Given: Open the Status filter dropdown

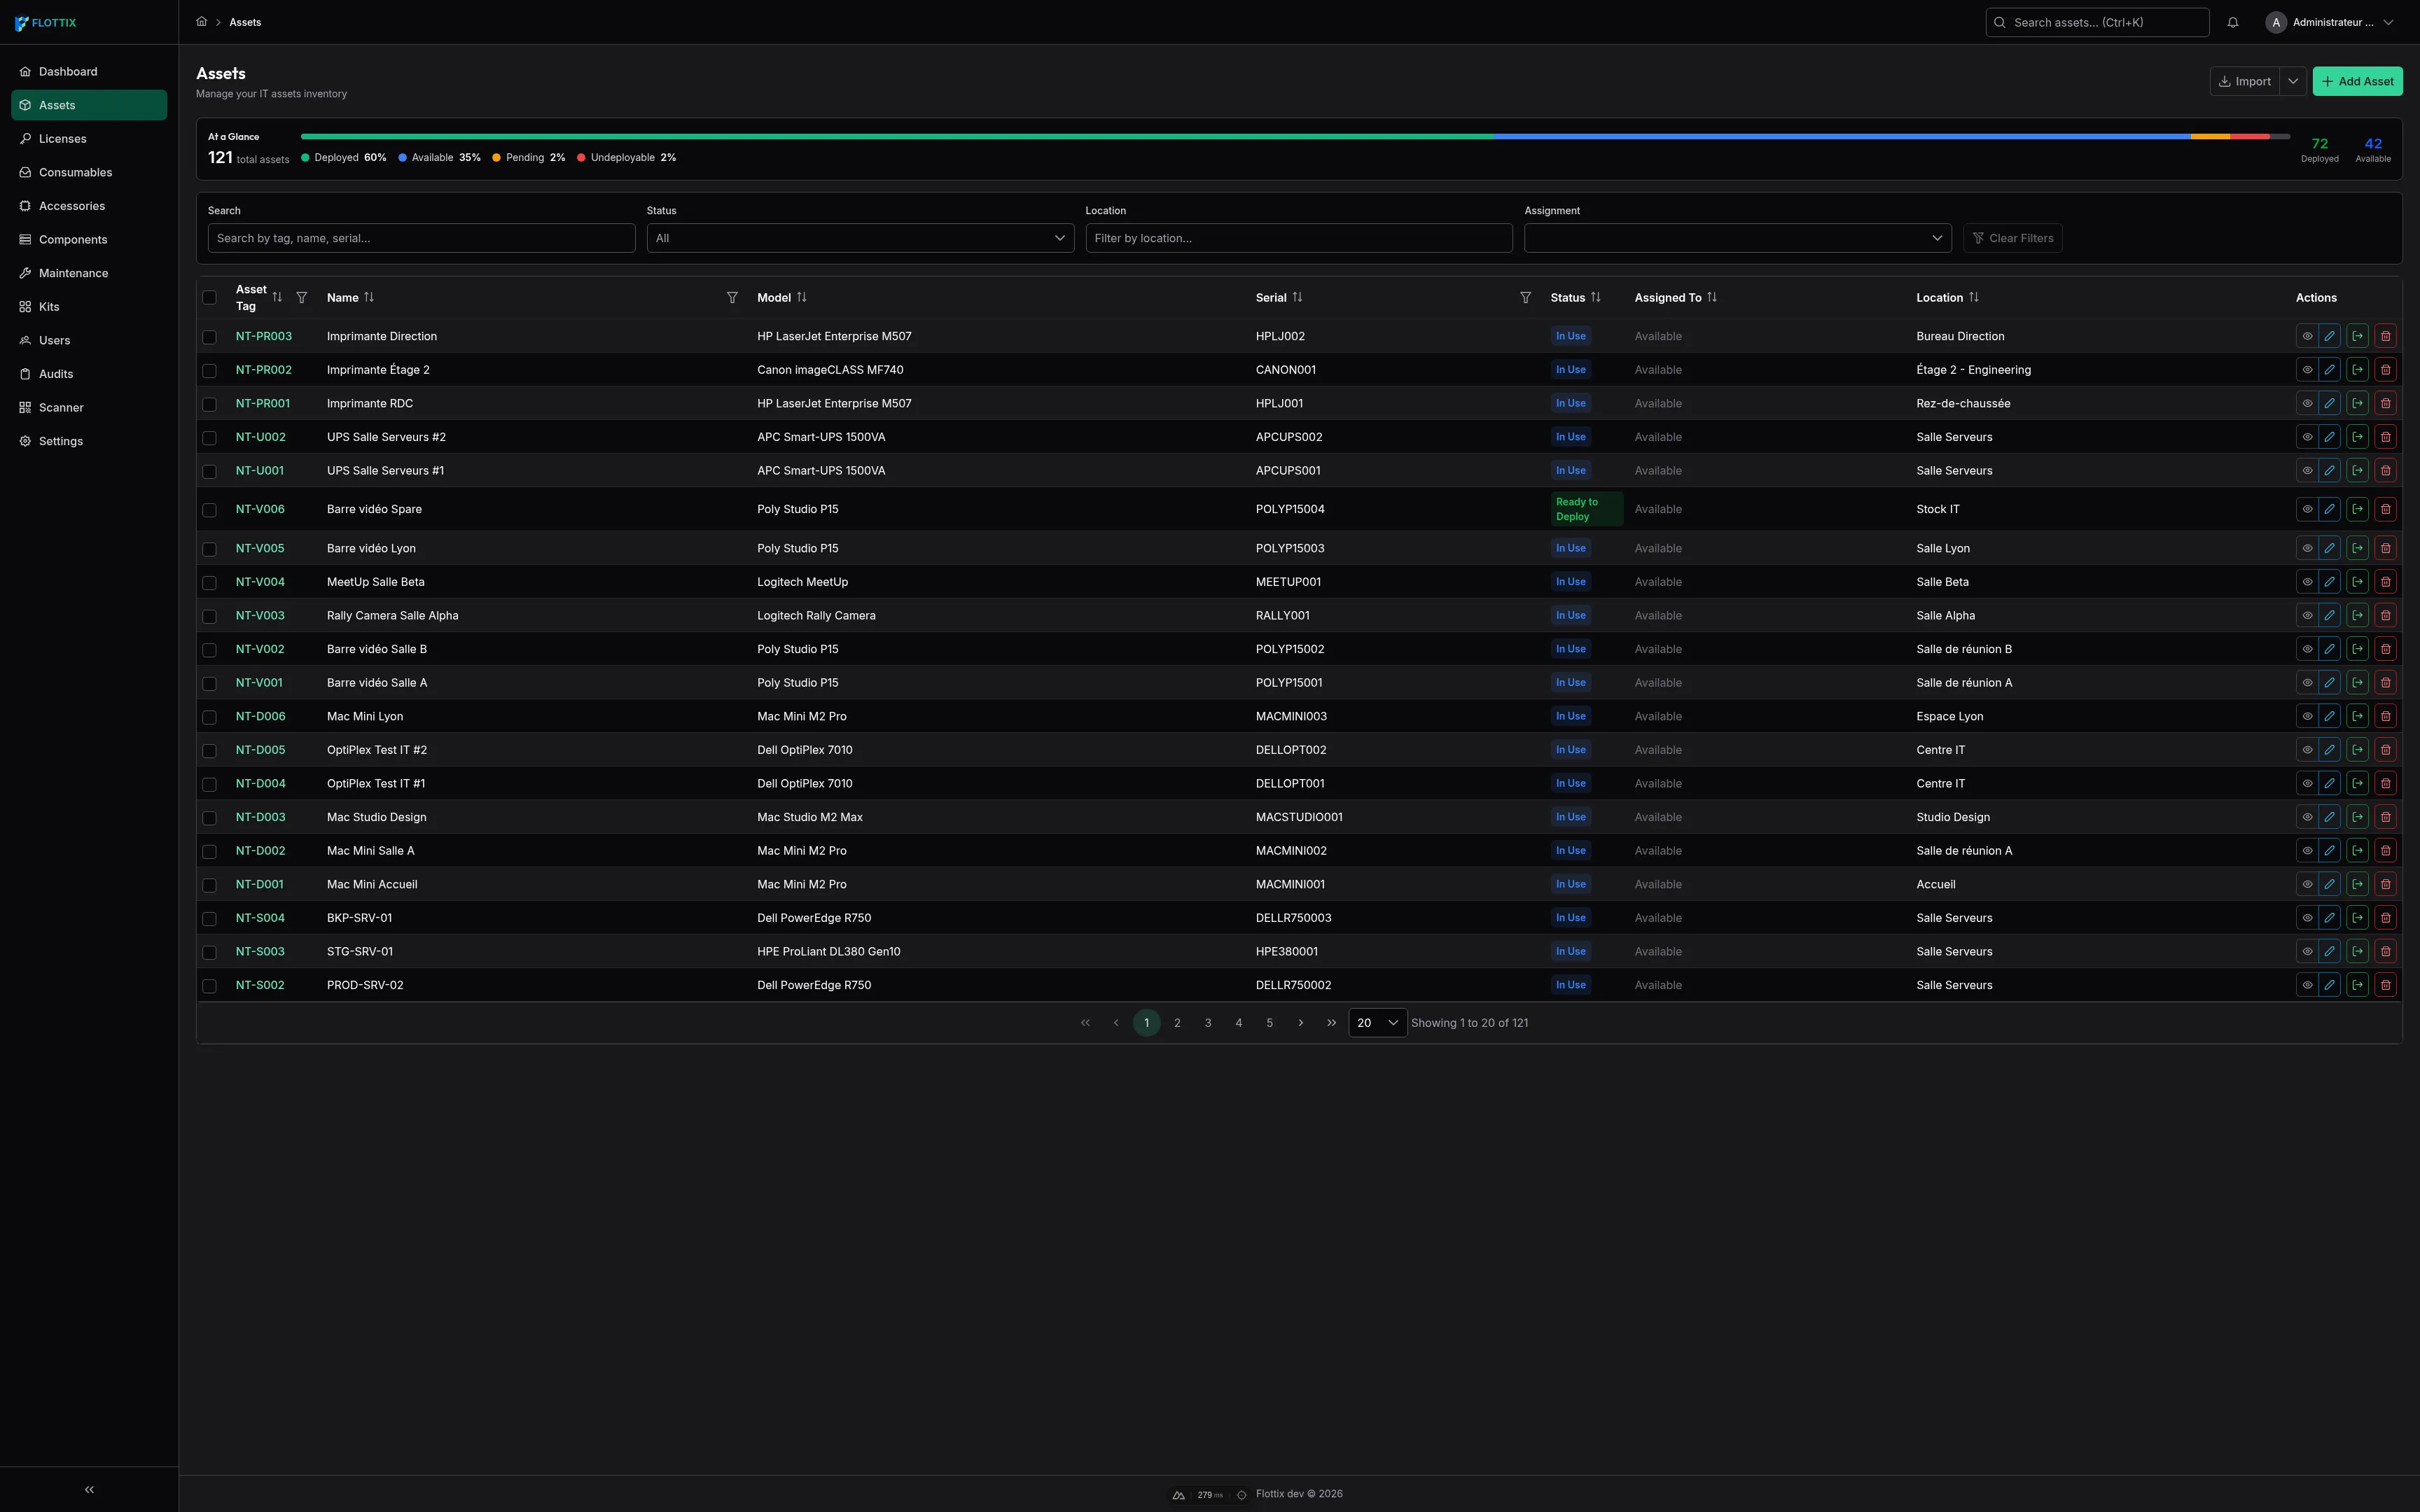Looking at the screenshot, I should pos(860,238).
